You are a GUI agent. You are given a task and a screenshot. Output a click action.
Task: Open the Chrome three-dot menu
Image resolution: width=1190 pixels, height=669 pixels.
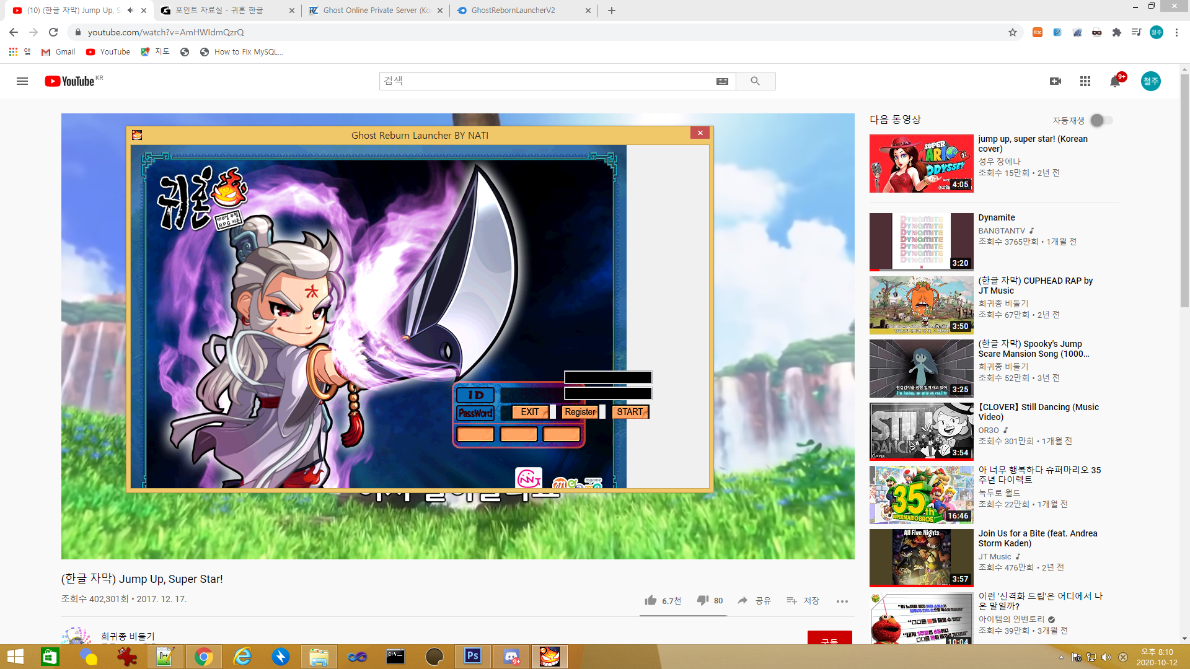coord(1176,32)
